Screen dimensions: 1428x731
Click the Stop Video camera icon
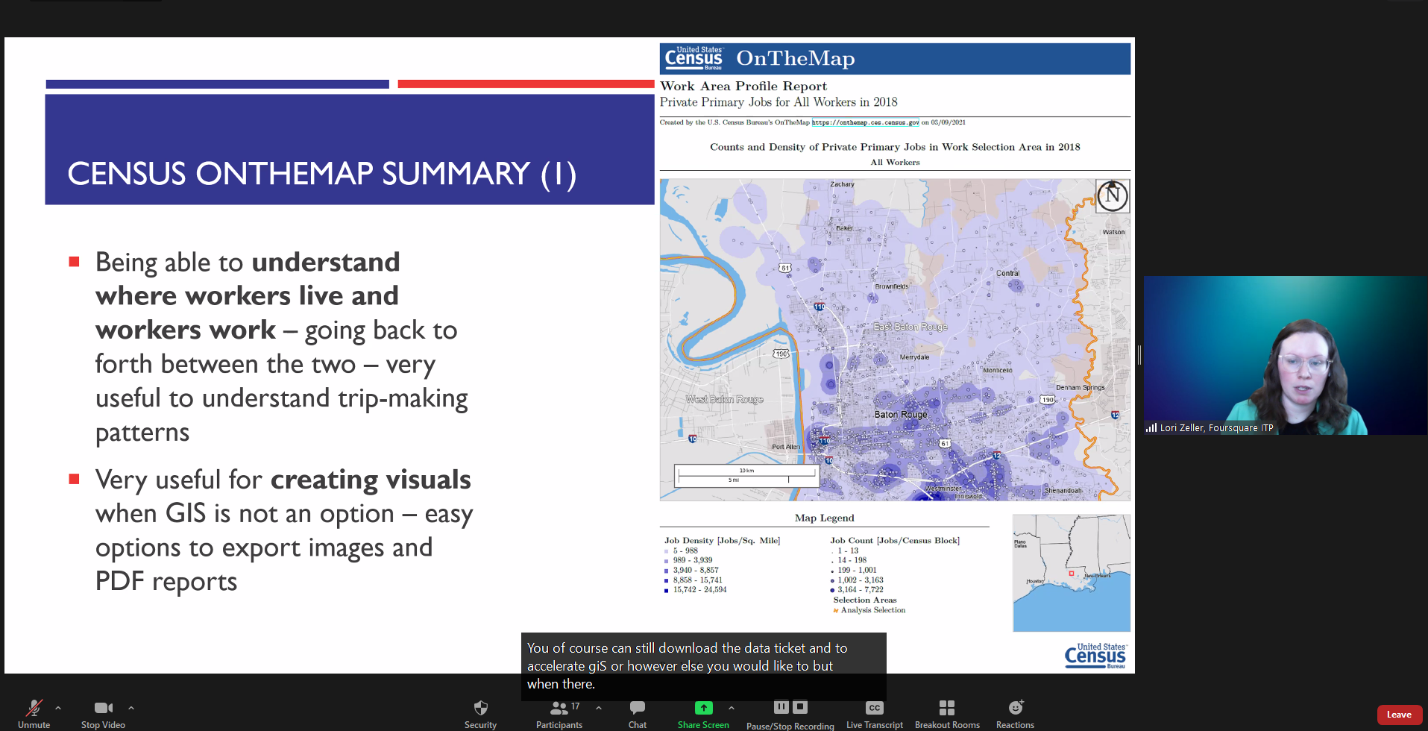click(x=104, y=708)
